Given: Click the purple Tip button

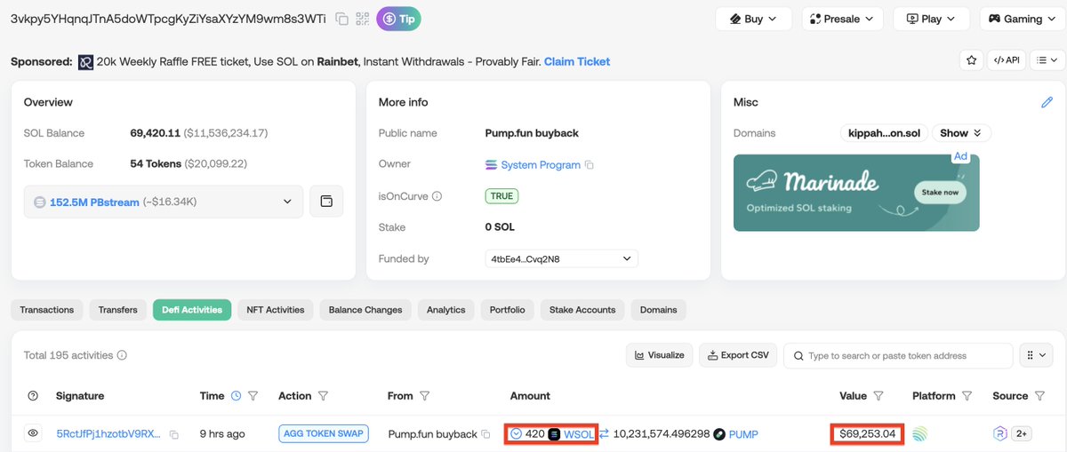Looking at the screenshot, I should click(x=398, y=19).
